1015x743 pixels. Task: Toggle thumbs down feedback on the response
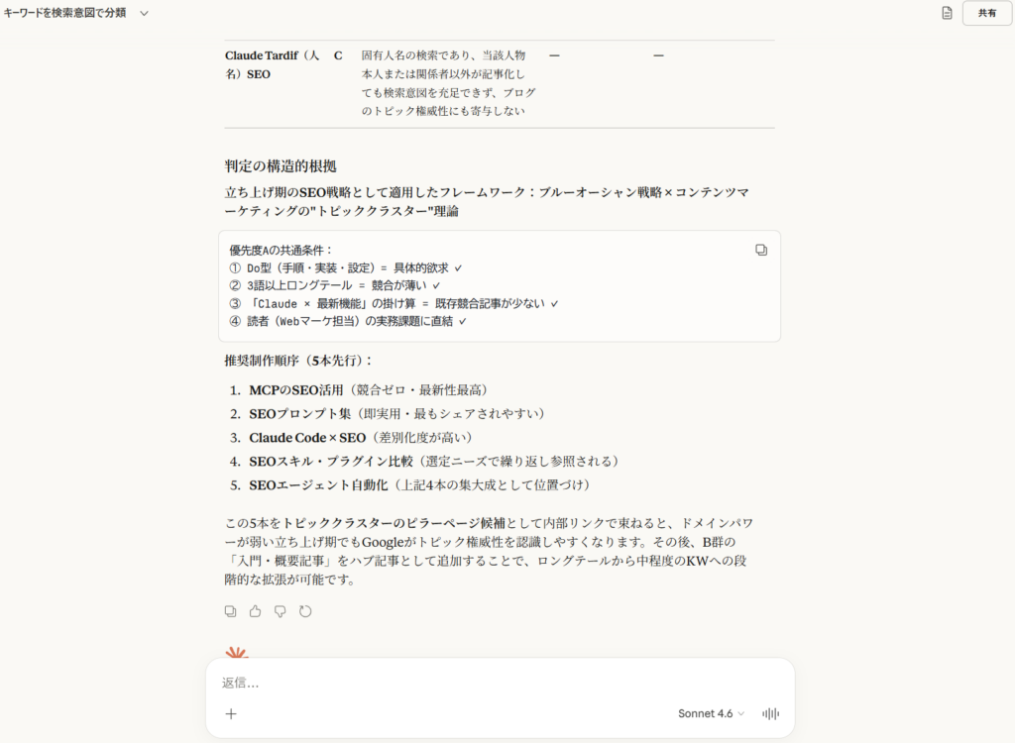[280, 611]
